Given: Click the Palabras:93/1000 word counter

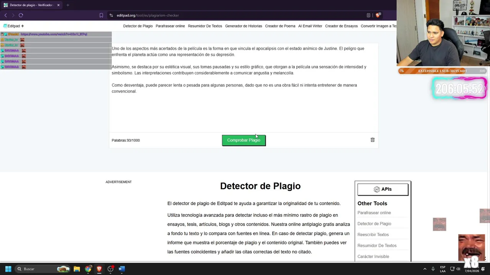Looking at the screenshot, I should click(x=126, y=140).
